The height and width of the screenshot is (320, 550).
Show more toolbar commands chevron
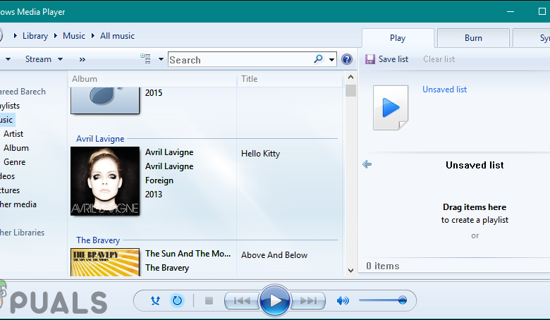[x=82, y=60]
